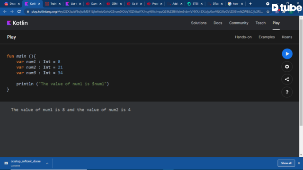Reload the page with refresh icon
This screenshot has height=170, width=303.
(19, 11)
